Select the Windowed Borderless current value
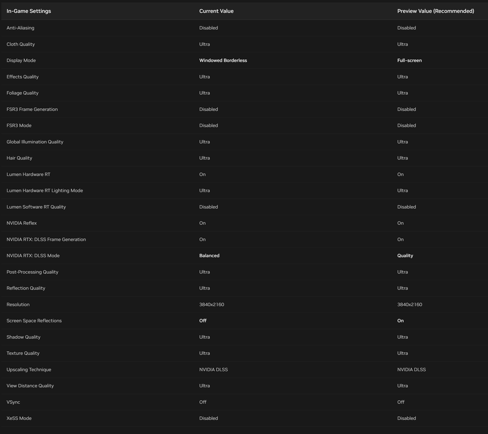The width and height of the screenshot is (488, 434). [x=223, y=61]
